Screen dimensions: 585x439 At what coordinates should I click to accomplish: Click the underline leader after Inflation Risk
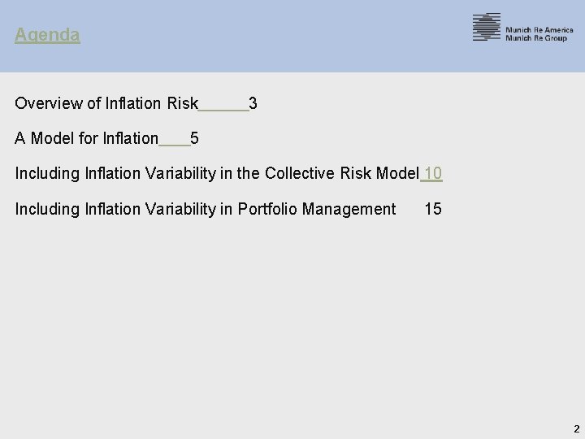pyautogui.click(x=223, y=106)
